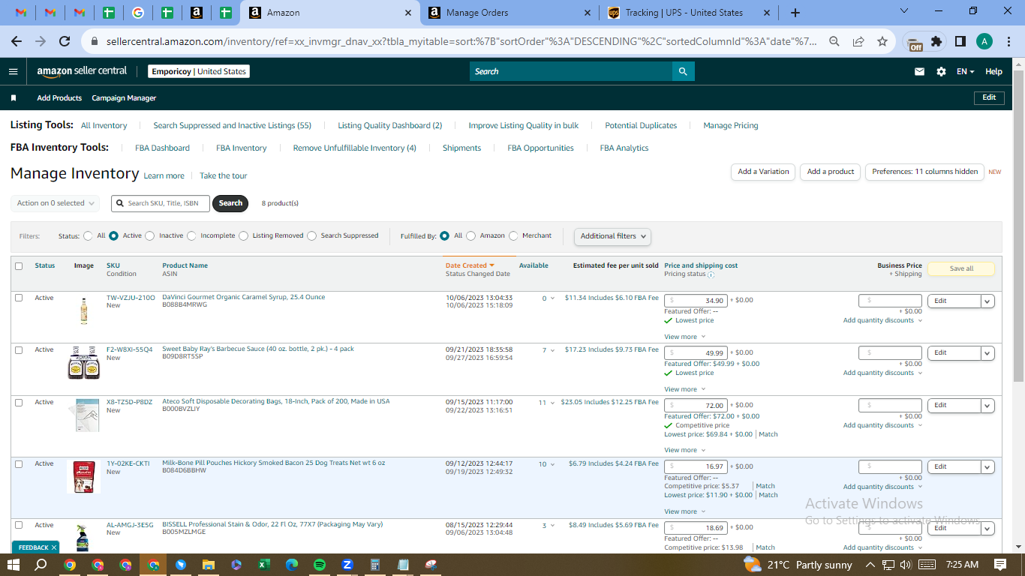Screen dimensions: 1025x576
Task: Open the Chrome three-dot menu
Action: tap(1008, 42)
